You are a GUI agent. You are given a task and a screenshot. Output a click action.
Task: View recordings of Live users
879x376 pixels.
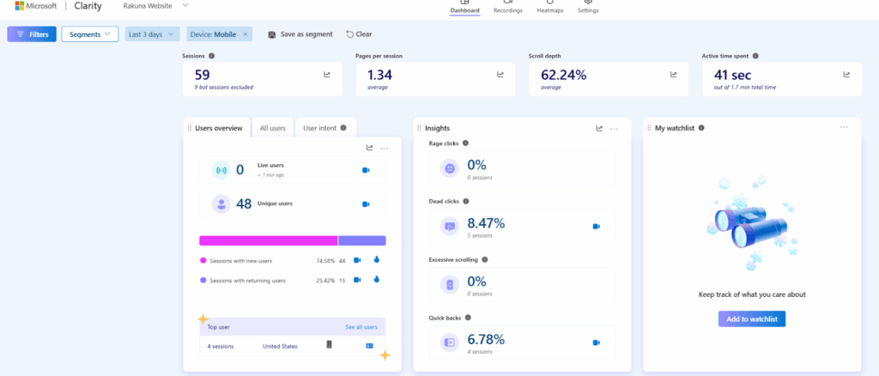366,170
